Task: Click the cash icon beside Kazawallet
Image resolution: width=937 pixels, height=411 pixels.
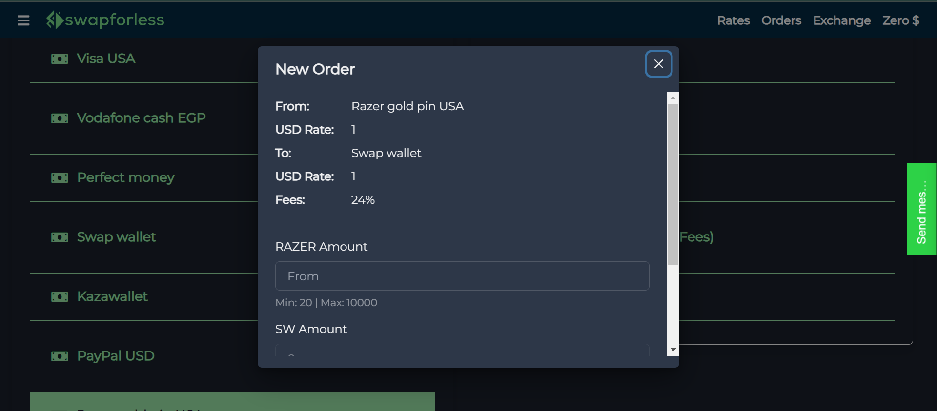Action: [x=60, y=297]
